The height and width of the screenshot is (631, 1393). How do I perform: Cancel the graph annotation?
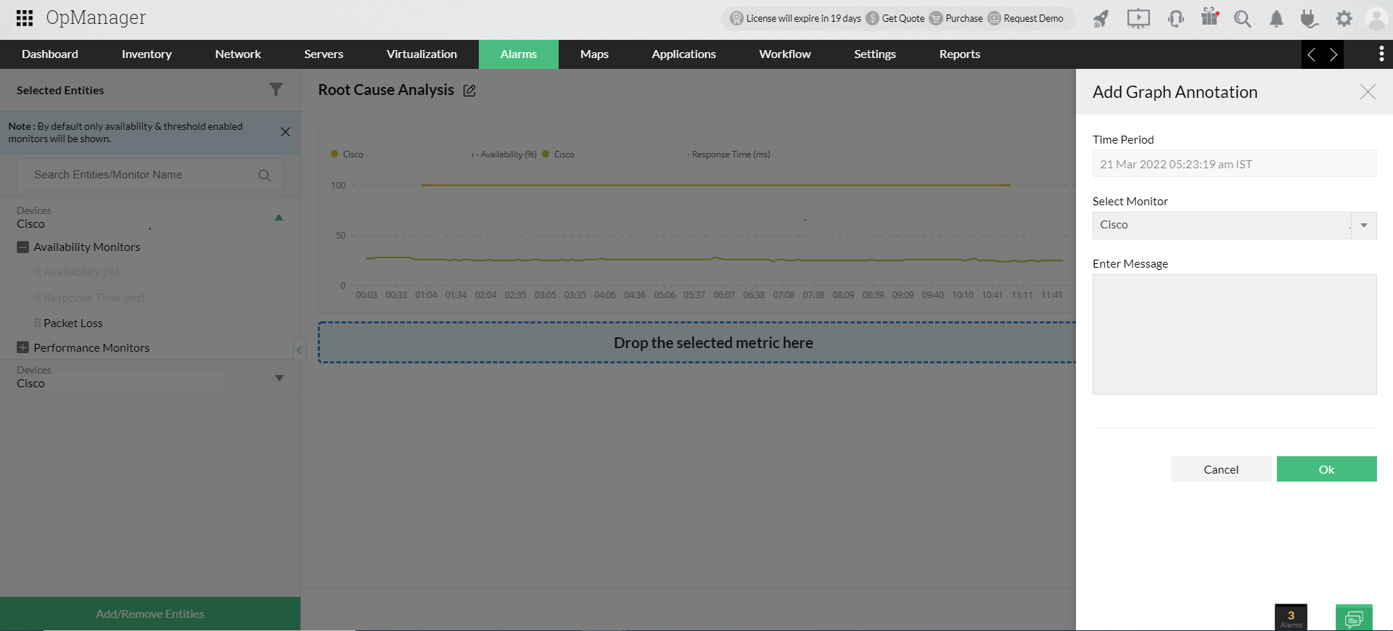(1220, 469)
